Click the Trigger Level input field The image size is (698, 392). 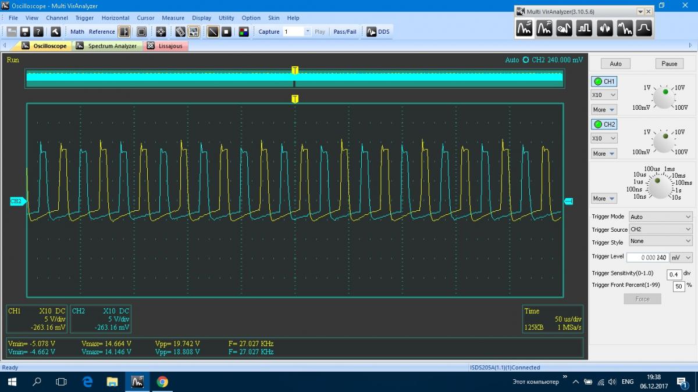[x=647, y=257]
